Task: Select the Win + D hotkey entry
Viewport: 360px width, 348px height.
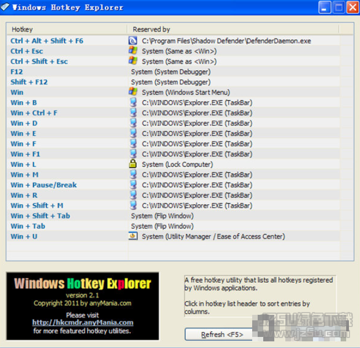Action: pos(24,123)
